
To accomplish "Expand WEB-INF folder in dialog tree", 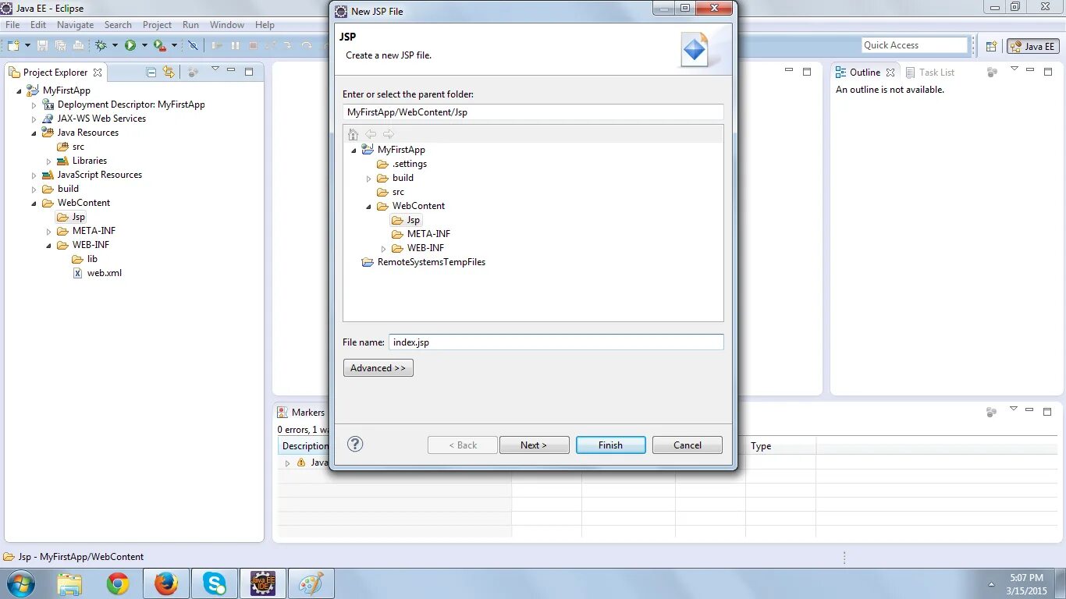I will pyautogui.click(x=383, y=248).
